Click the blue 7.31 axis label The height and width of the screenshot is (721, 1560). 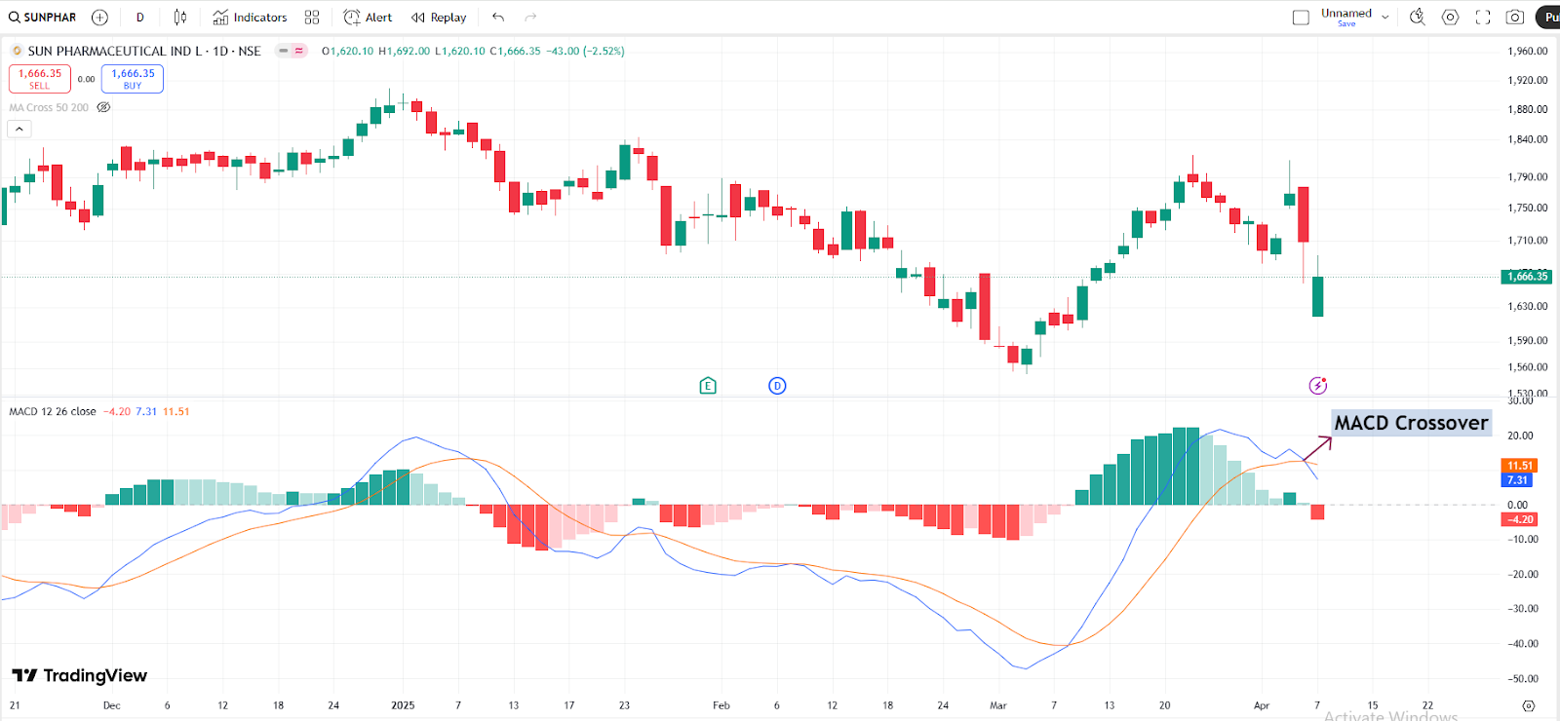pos(1517,480)
